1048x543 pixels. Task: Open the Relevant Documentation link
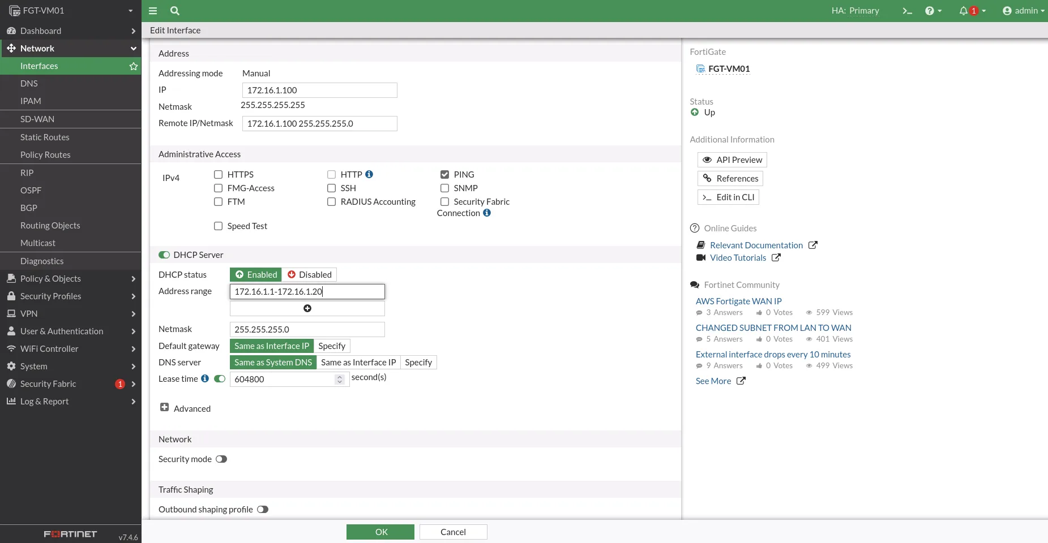[x=756, y=245]
